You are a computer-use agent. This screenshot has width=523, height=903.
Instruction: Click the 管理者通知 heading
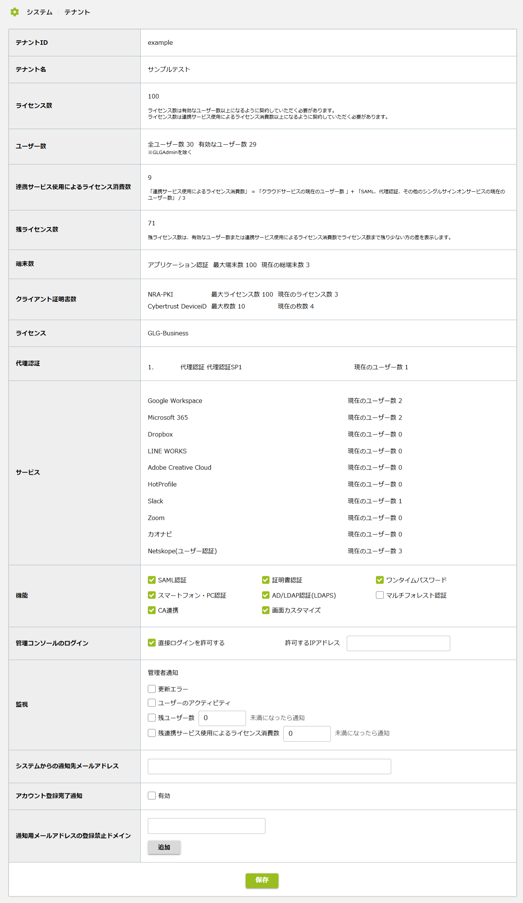[163, 672]
